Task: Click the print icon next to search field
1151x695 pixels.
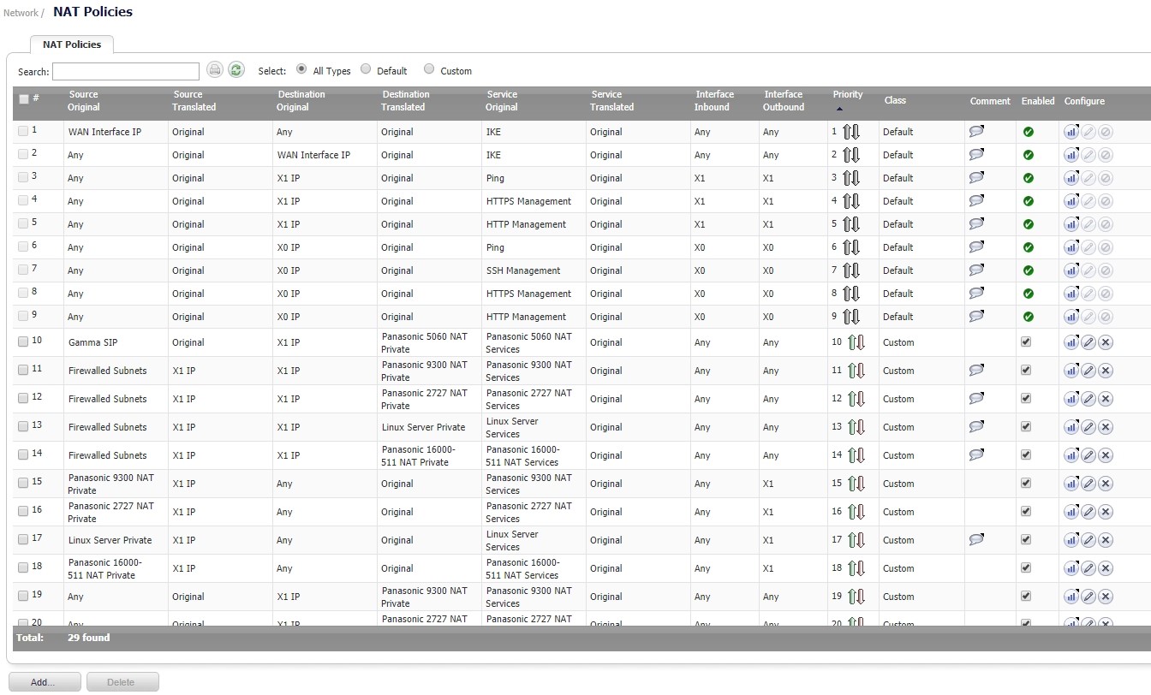Action: [214, 70]
